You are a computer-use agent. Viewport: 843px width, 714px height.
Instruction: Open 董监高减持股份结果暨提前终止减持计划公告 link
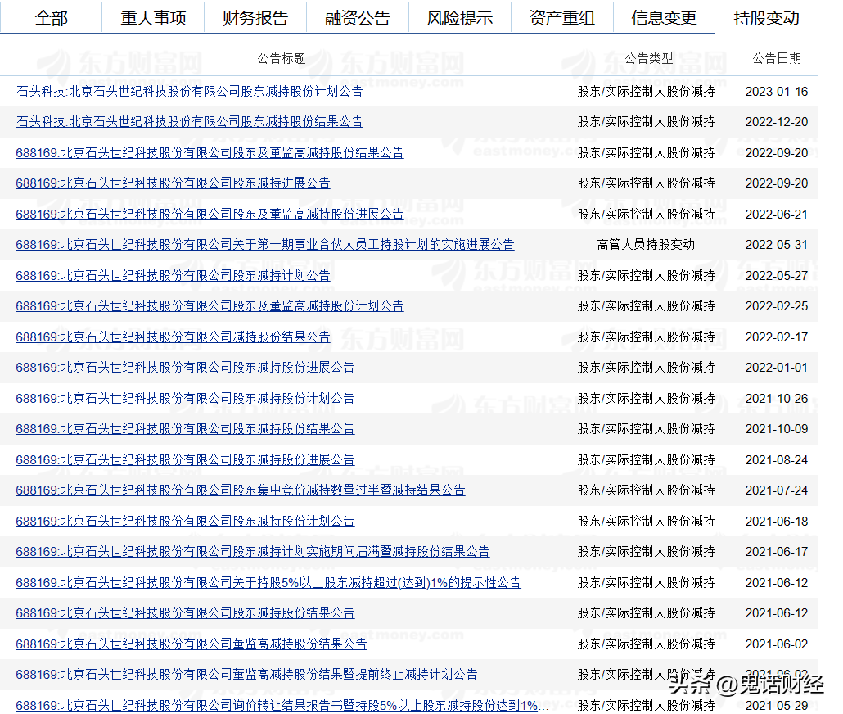click(x=247, y=674)
